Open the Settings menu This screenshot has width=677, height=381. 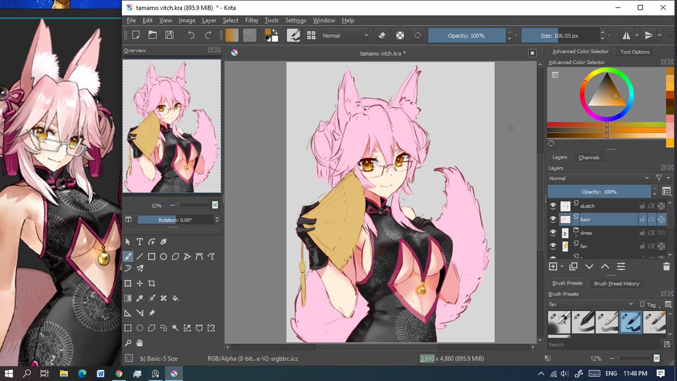tap(296, 20)
